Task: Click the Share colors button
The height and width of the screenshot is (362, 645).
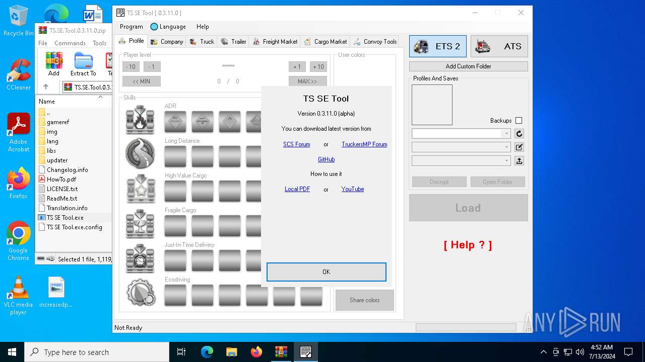Action: pyautogui.click(x=365, y=300)
